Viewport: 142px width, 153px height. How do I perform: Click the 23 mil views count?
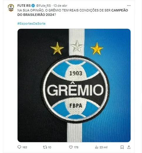(103, 147)
